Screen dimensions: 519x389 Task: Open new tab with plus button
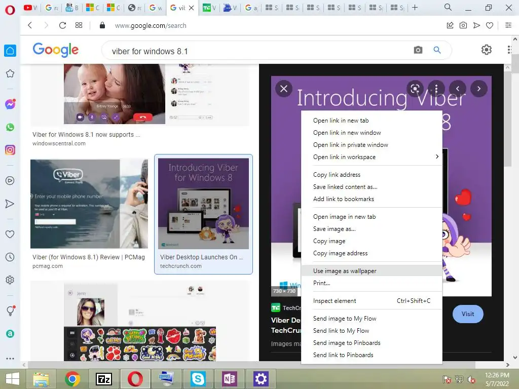click(415, 7)
